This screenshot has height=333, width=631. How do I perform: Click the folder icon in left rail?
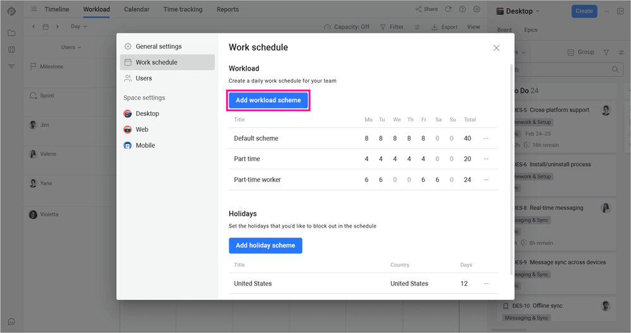[x=11, y=33]
